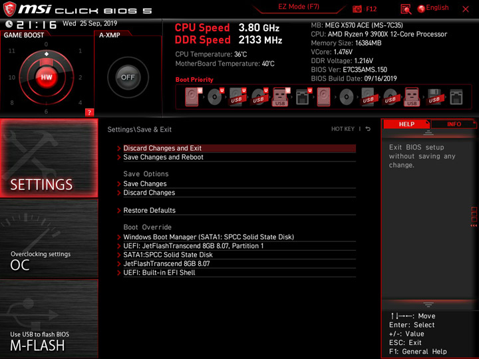
Task: Open the SETTINGS tile in the sidebar
Action: coord(49,158)
